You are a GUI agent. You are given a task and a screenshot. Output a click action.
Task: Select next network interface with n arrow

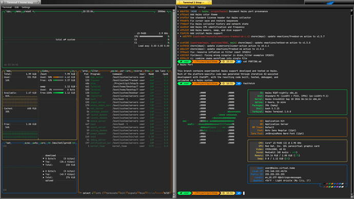(x=73, y=143)
